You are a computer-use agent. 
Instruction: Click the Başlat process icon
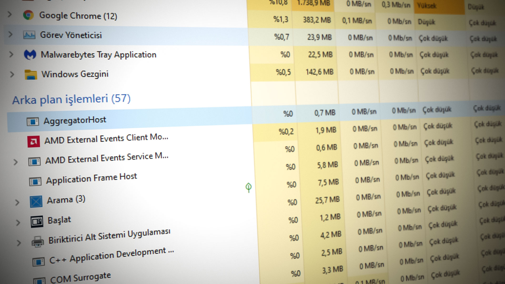click(x=37, y=222)
